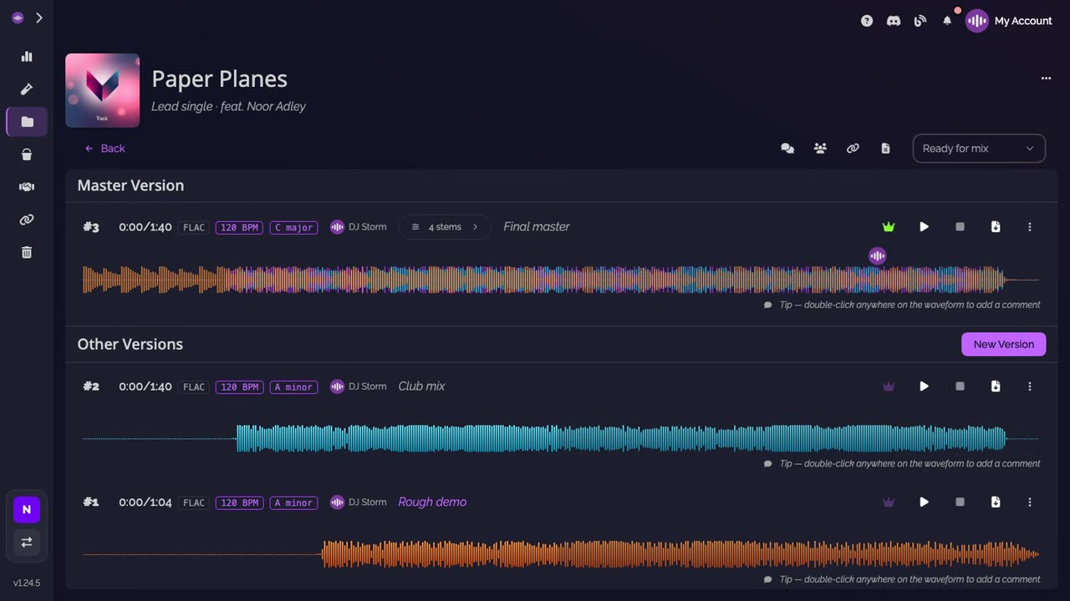
Task: Switch workspace using the swap arrows icon
Action: [27, 542]
